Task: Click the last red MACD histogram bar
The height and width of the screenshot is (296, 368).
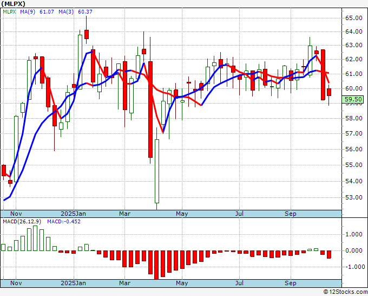Action: (329, 255)
